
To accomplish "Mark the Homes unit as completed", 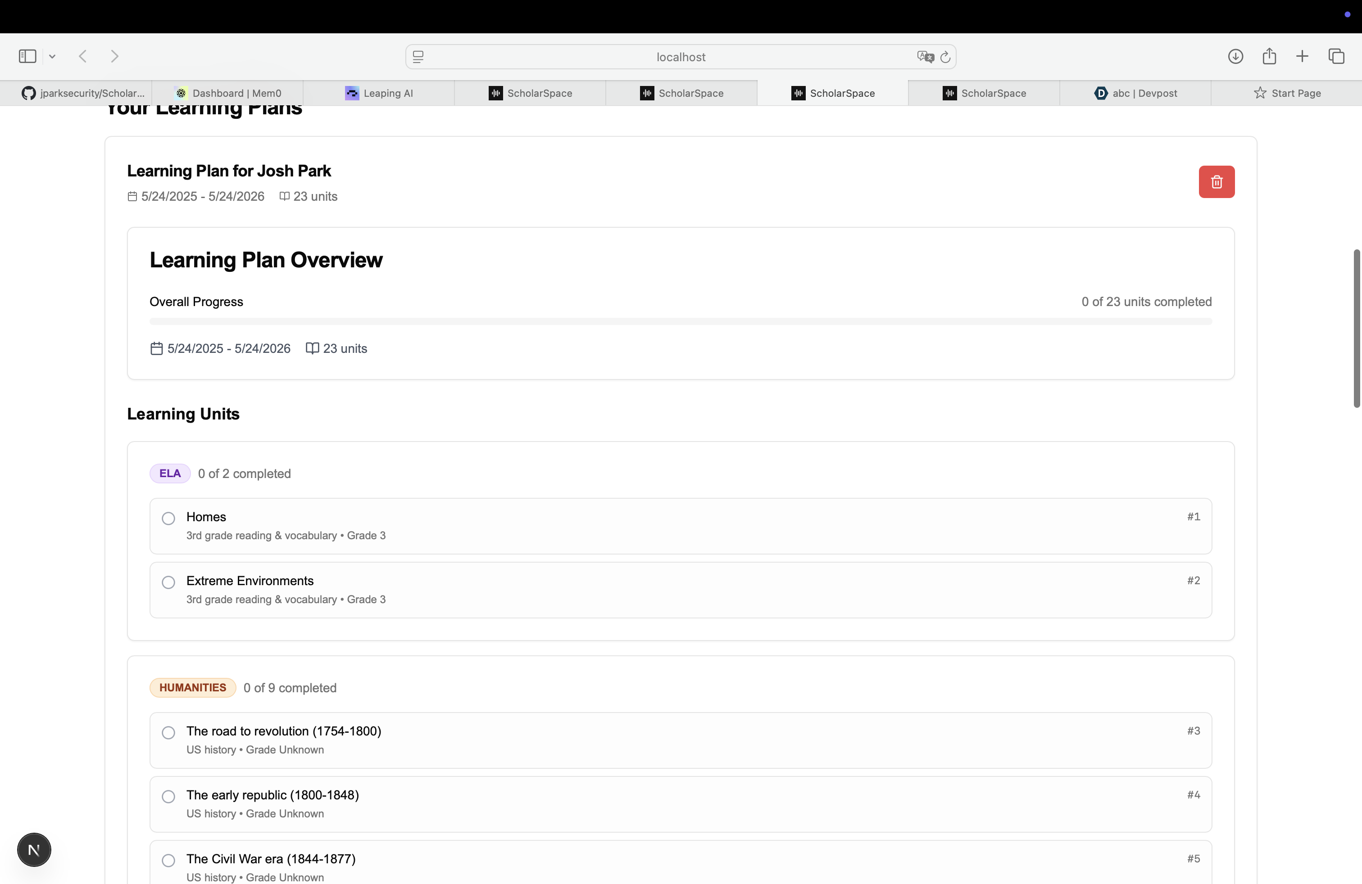I will (x=168, y=519).
